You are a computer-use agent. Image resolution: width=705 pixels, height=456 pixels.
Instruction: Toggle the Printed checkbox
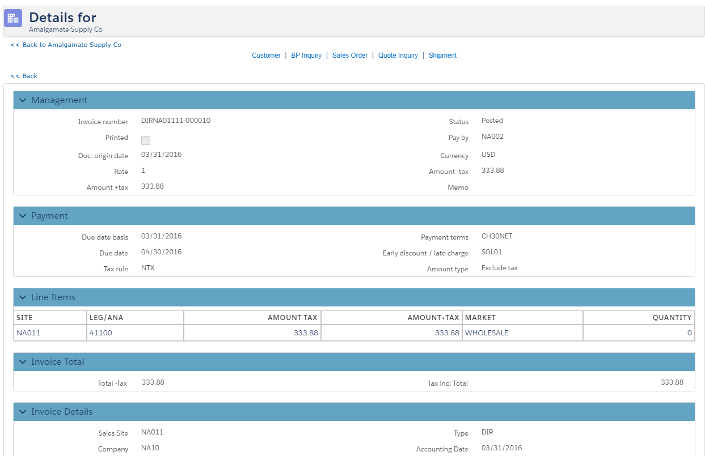point(146,140)
